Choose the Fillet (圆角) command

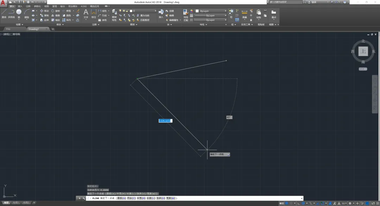[66, 15]
